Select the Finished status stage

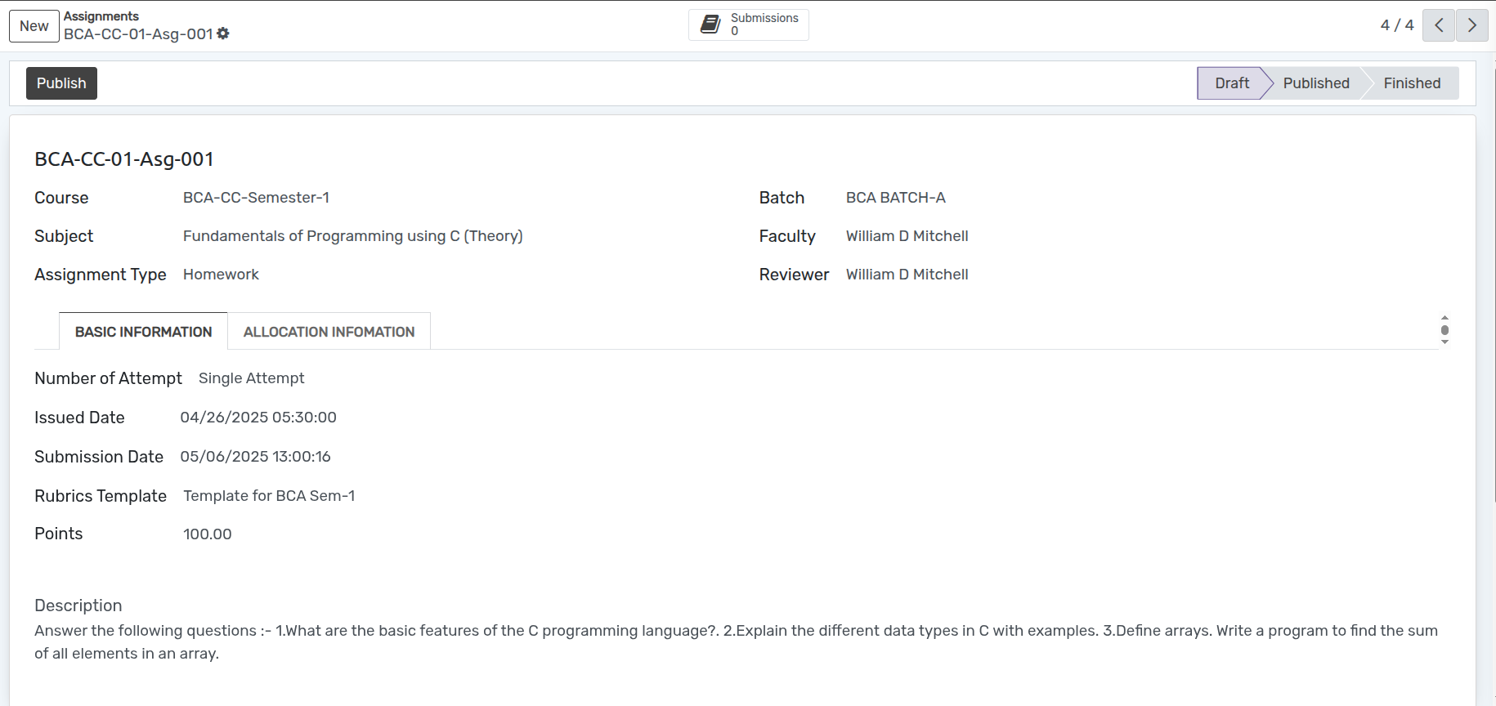pos(1412,83)
